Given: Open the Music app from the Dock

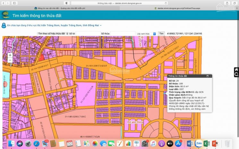Looking at the screenshot, I should coord(153,144).
